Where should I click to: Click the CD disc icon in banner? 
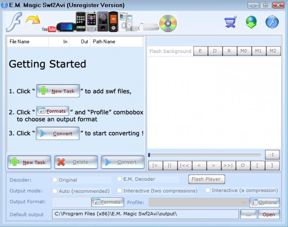pos(168,24)
